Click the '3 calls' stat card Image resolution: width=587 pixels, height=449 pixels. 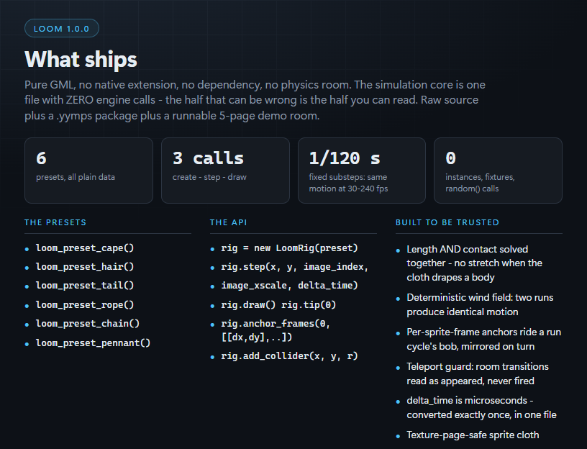click(225, 171)
